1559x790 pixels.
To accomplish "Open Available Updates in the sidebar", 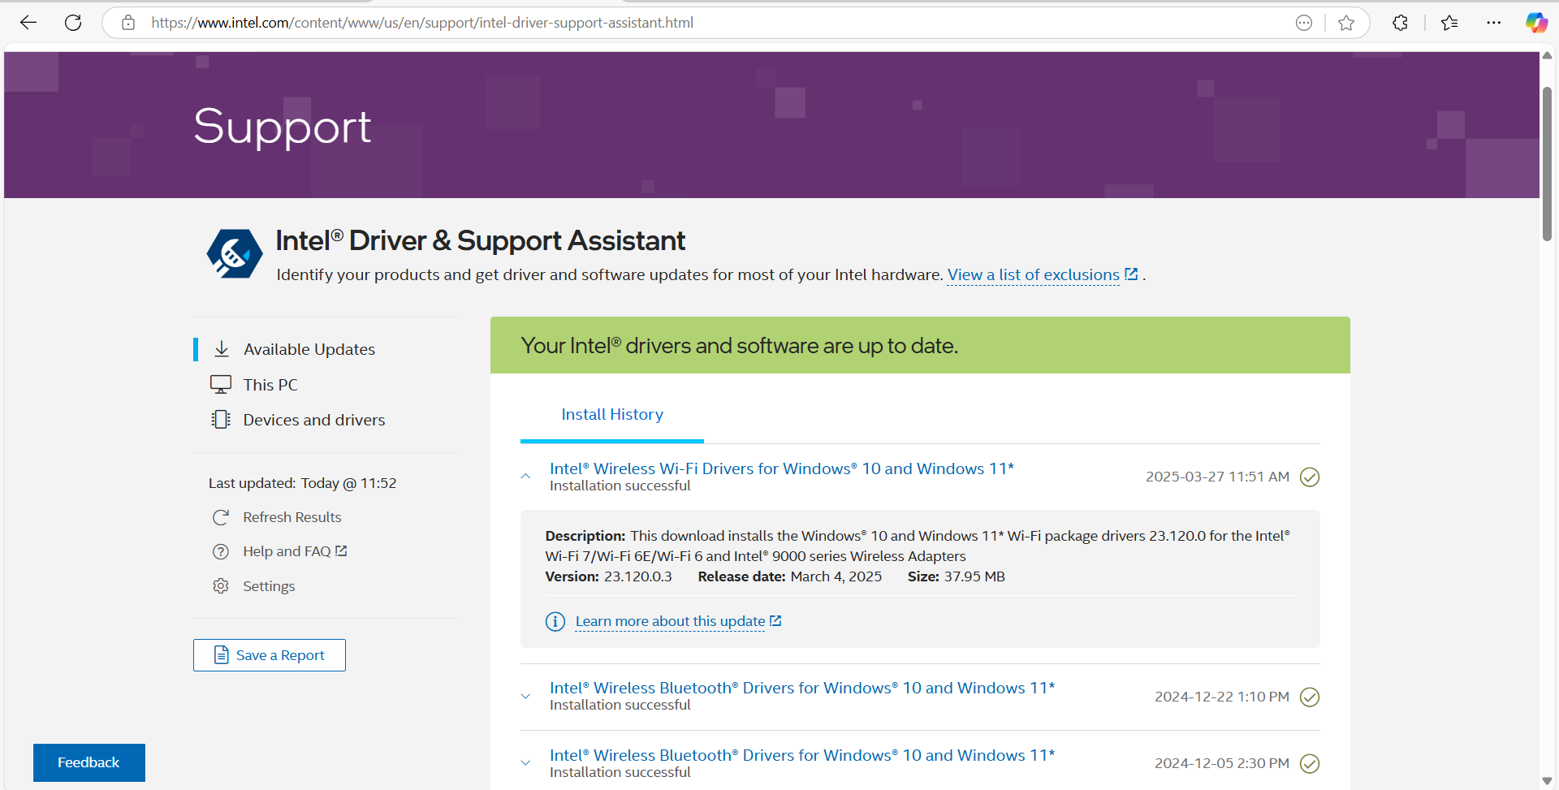I will (x=309, y=349).
